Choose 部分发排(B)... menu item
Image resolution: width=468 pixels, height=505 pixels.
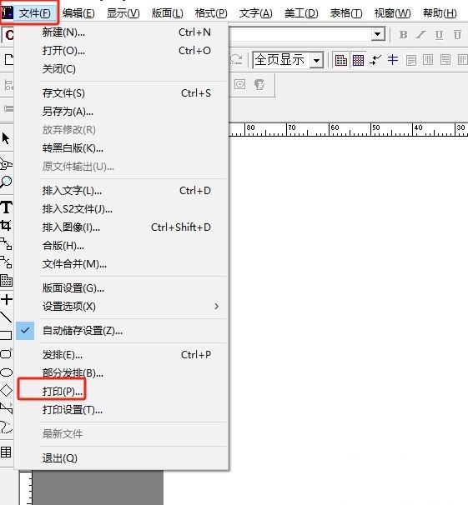pyautogui.click(x=123, y=373)
